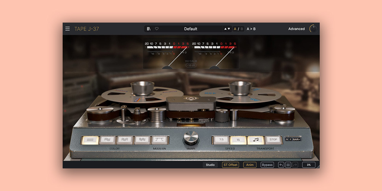Open the edit history list icon
This screenshot has width=382, height=191.
288,165
